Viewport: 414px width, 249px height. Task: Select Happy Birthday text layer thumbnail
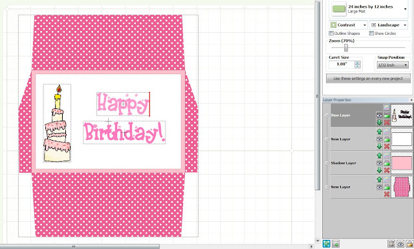tap(402, 115)
